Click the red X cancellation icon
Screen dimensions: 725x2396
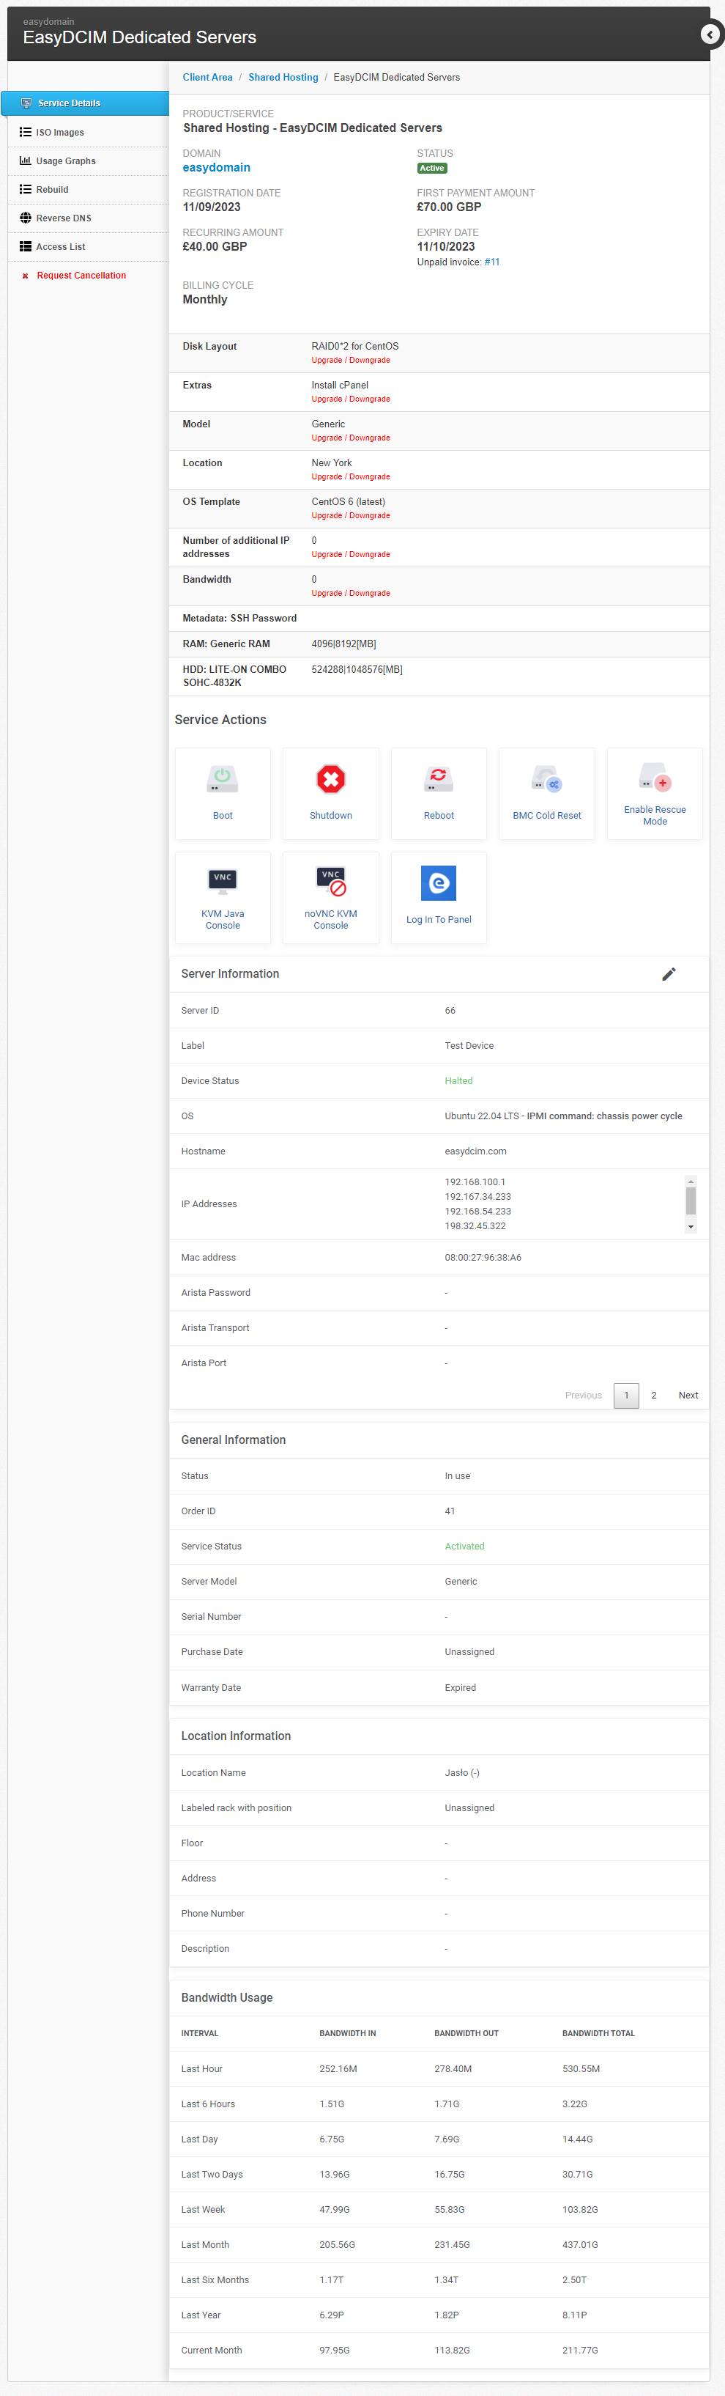pyautogui.click(x=25, y=276)
